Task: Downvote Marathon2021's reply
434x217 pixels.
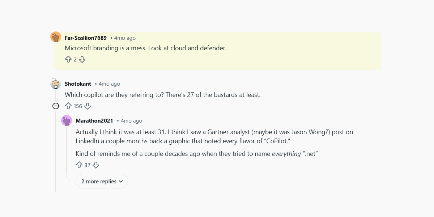Action: (x=96, y=165)
